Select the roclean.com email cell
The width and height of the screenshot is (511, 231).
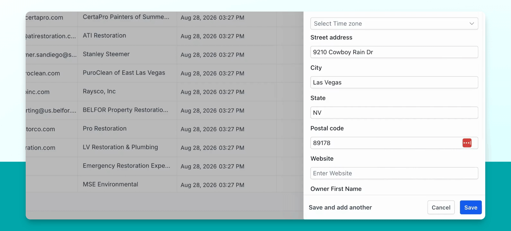point(43,73)
